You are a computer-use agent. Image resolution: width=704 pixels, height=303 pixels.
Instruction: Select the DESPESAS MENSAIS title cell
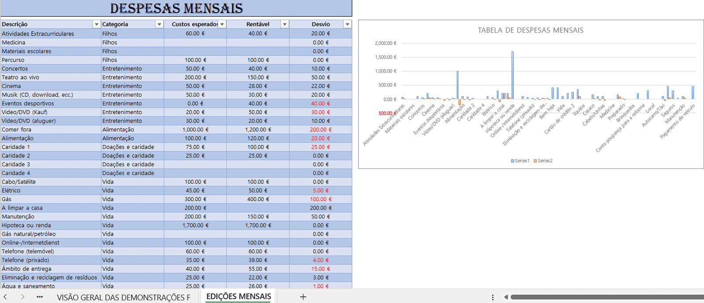click(176, 8)
